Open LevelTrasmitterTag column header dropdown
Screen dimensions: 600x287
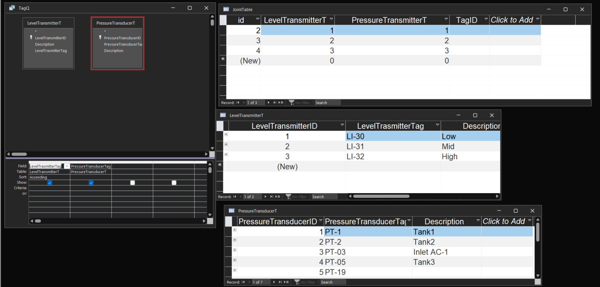pos(437,125)
